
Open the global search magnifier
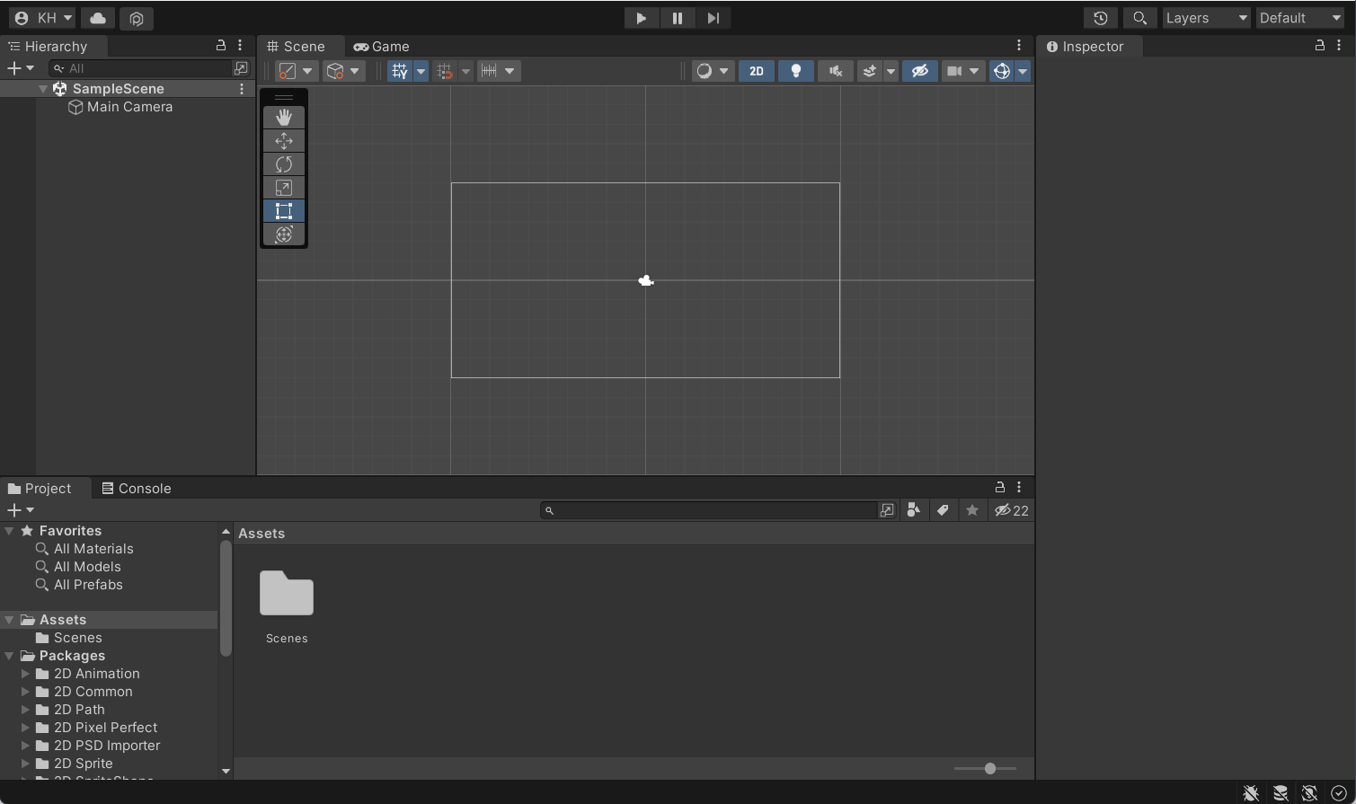(1139, 18)
